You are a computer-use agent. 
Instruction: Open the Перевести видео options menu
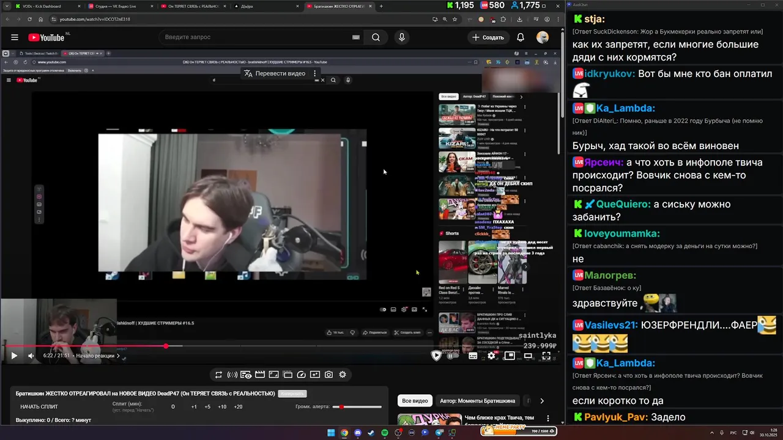[315, 73]
